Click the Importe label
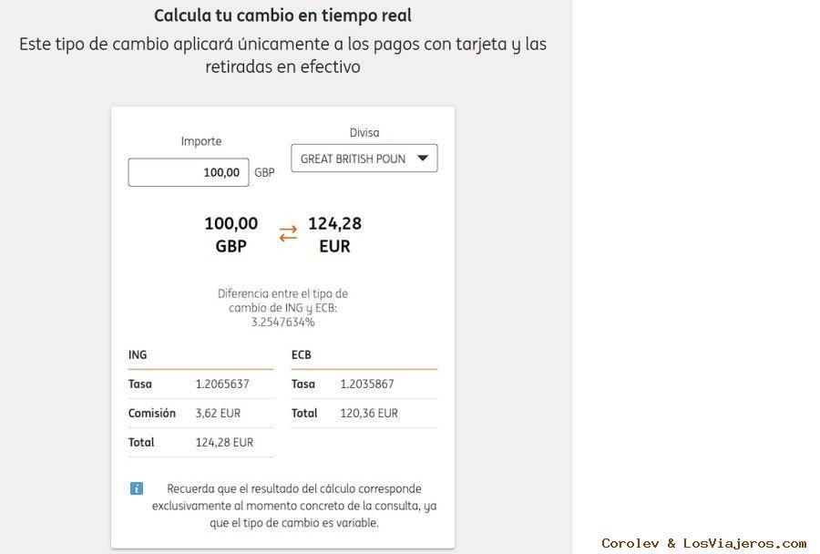The image size is (820, 554). pos(201,141)
